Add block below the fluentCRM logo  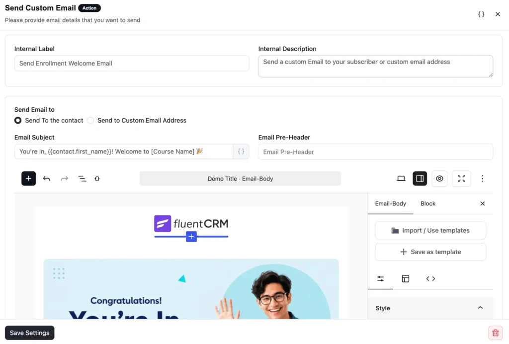(x=191, y=237)
